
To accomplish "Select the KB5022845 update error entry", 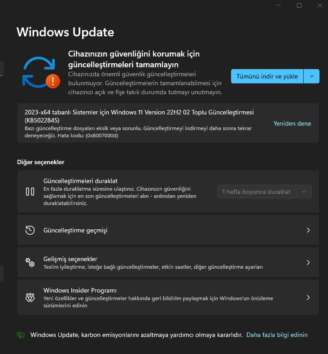I will coord(168,123).
